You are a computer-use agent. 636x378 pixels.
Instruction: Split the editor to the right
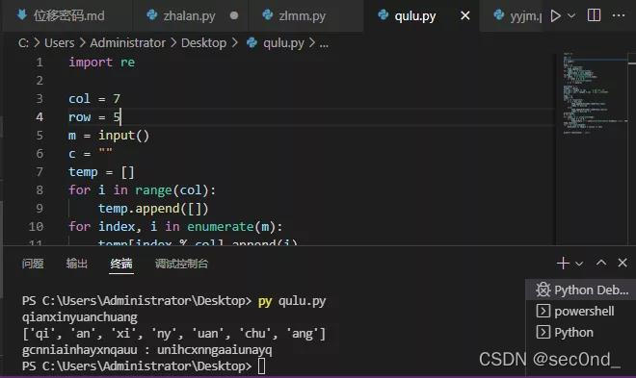[x=594, y=15]
